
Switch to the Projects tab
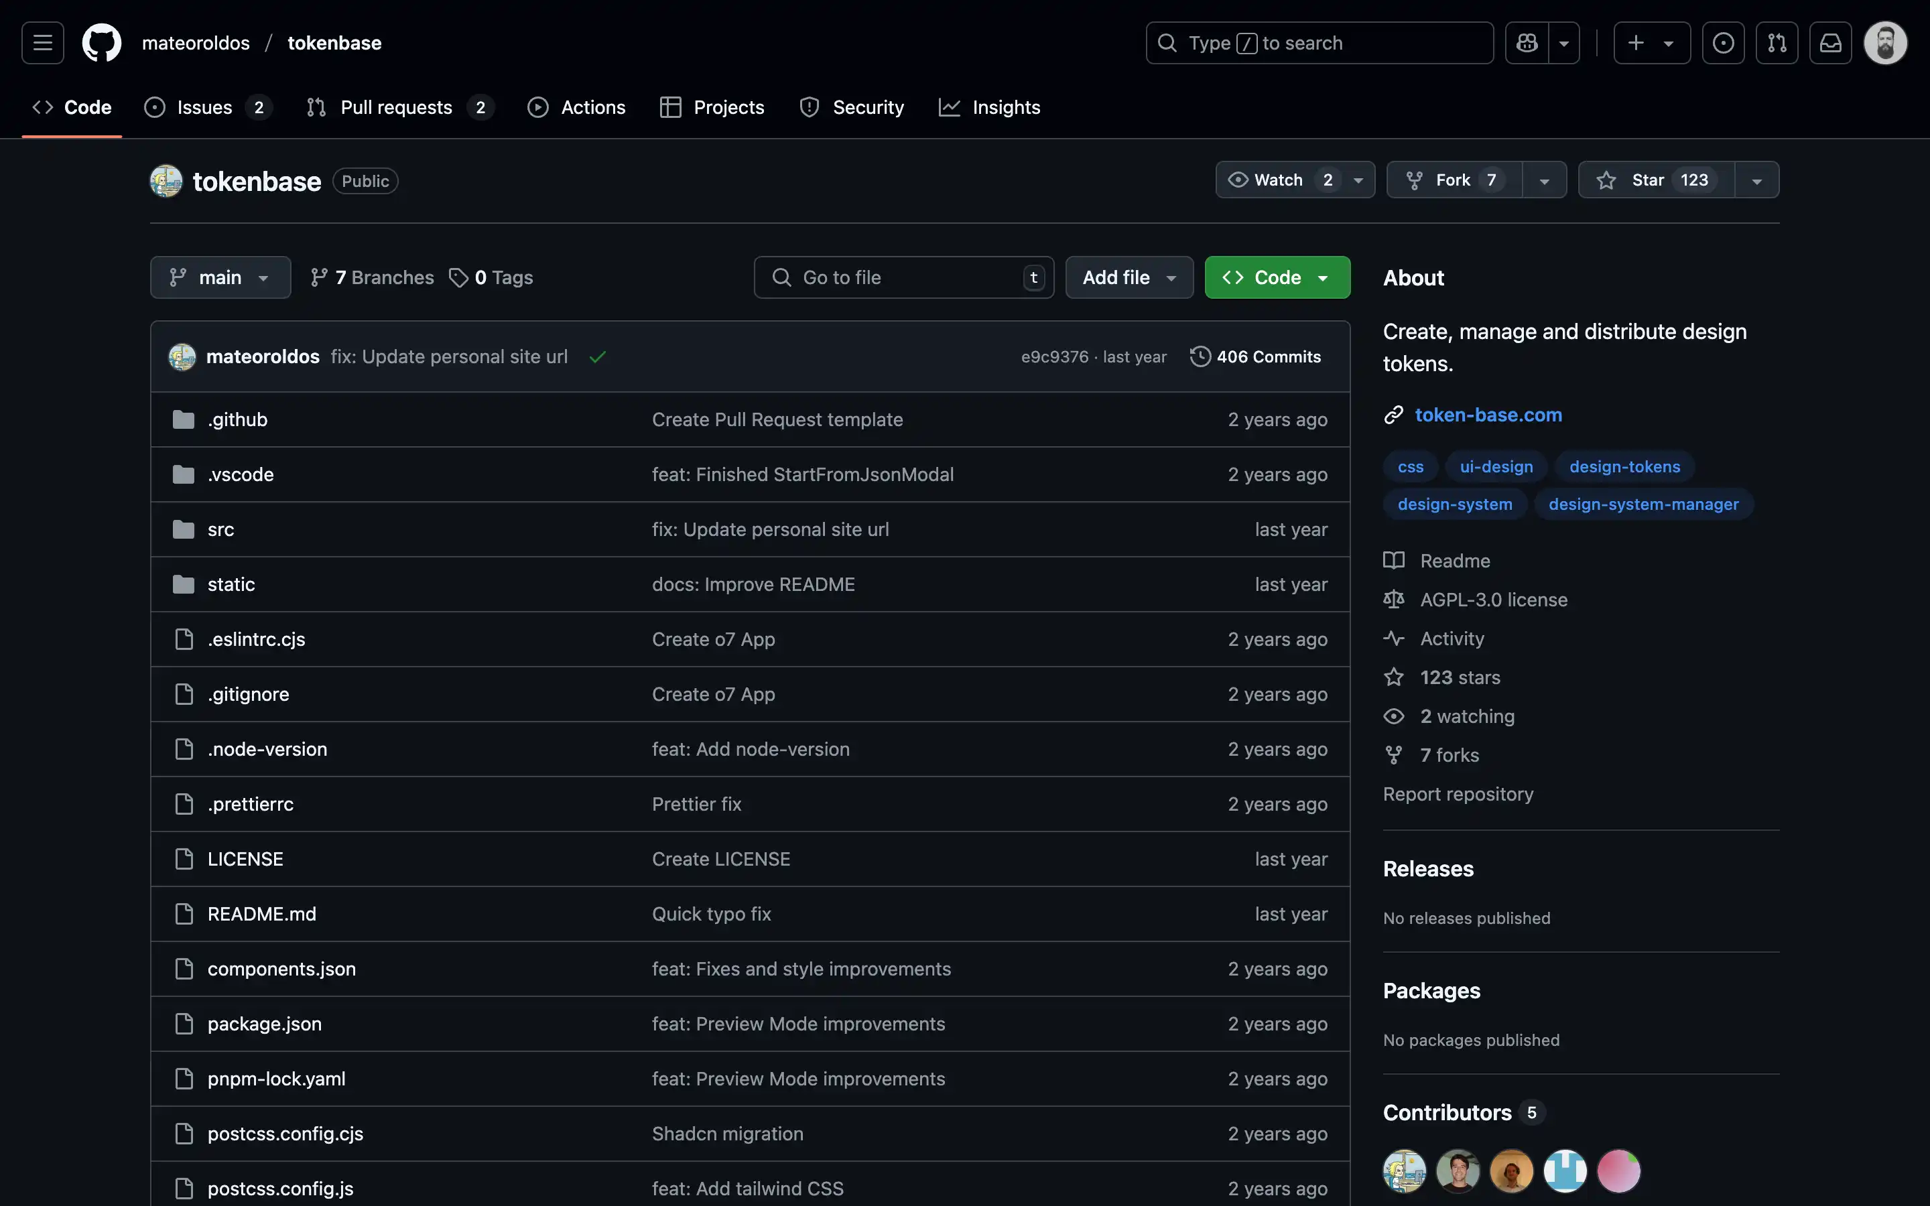pos(712,108)
